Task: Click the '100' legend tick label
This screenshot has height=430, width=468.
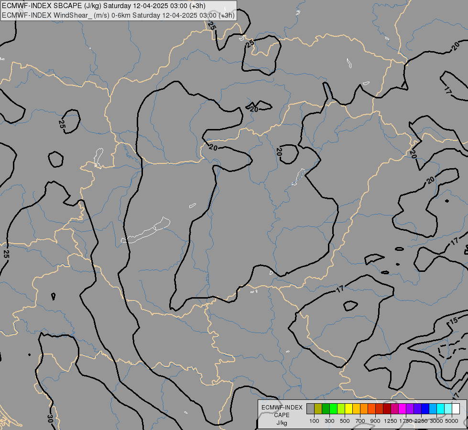Action: pyautogui.click(x=314, y=421)
